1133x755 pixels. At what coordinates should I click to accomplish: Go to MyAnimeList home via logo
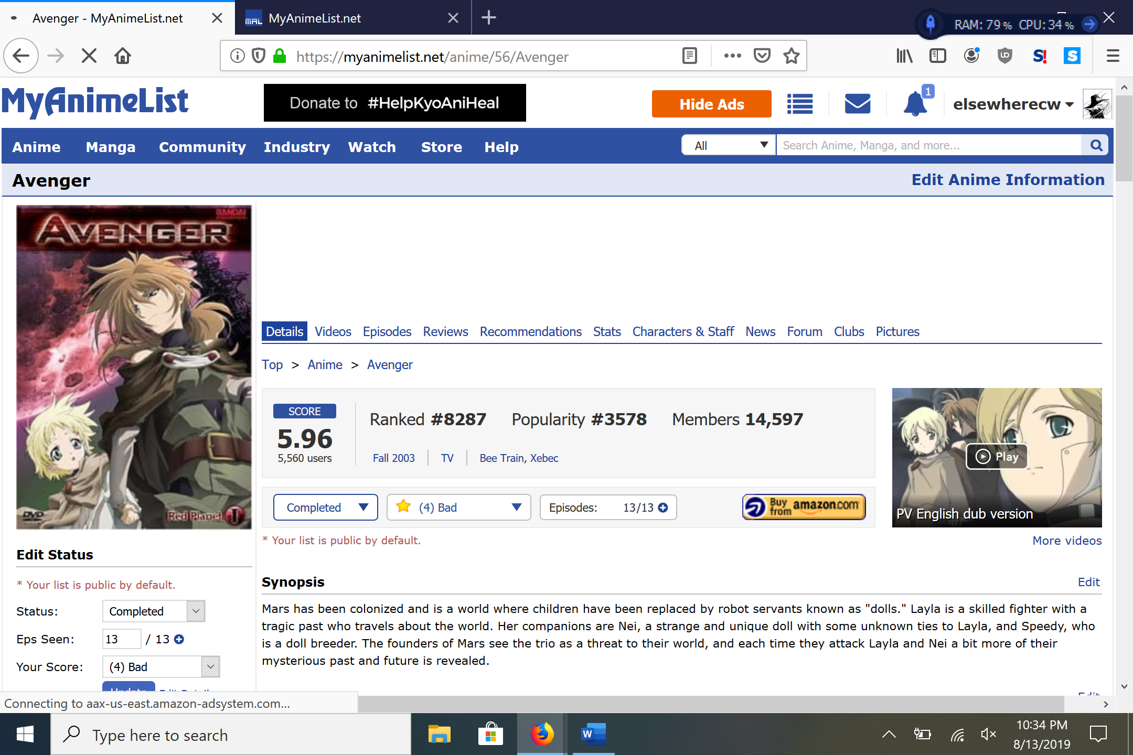tap(95, 102)
